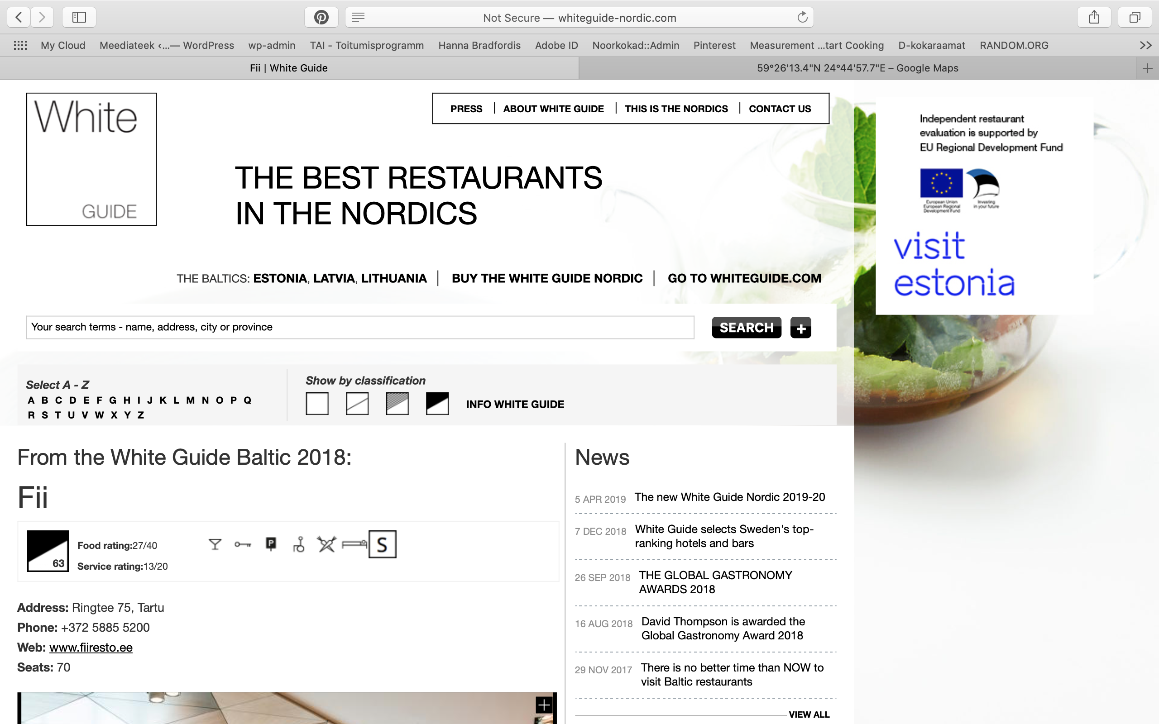This screenshot has height=724, width=1159.
Task: Click the reload page icon
Action: (802, 18)
